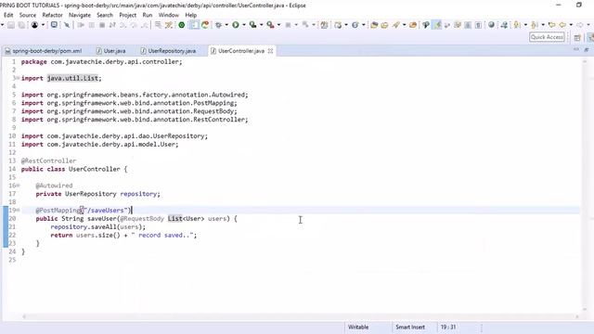Collapse the import block on line 3
This screenshot has width=594, height=334.
(18, 78)
